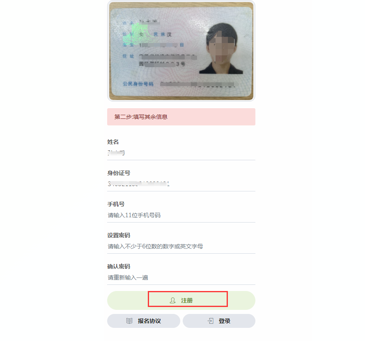Click the arrow icon beside 登录

[210, 321]
